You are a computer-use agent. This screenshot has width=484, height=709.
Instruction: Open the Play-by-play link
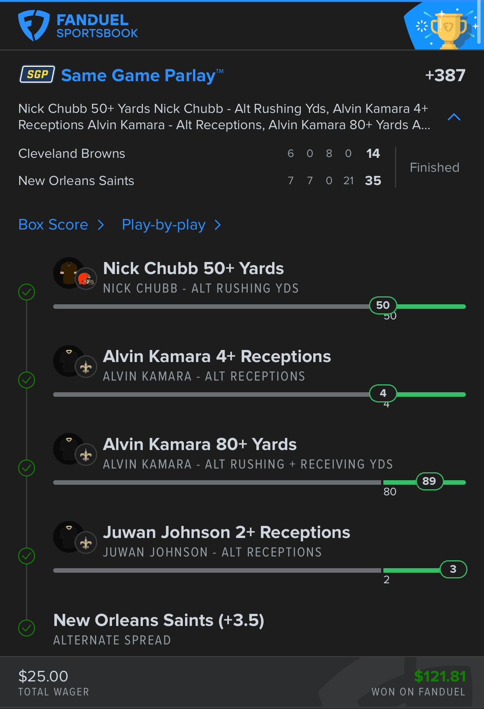pyautogui.click(x=164, y=225)
